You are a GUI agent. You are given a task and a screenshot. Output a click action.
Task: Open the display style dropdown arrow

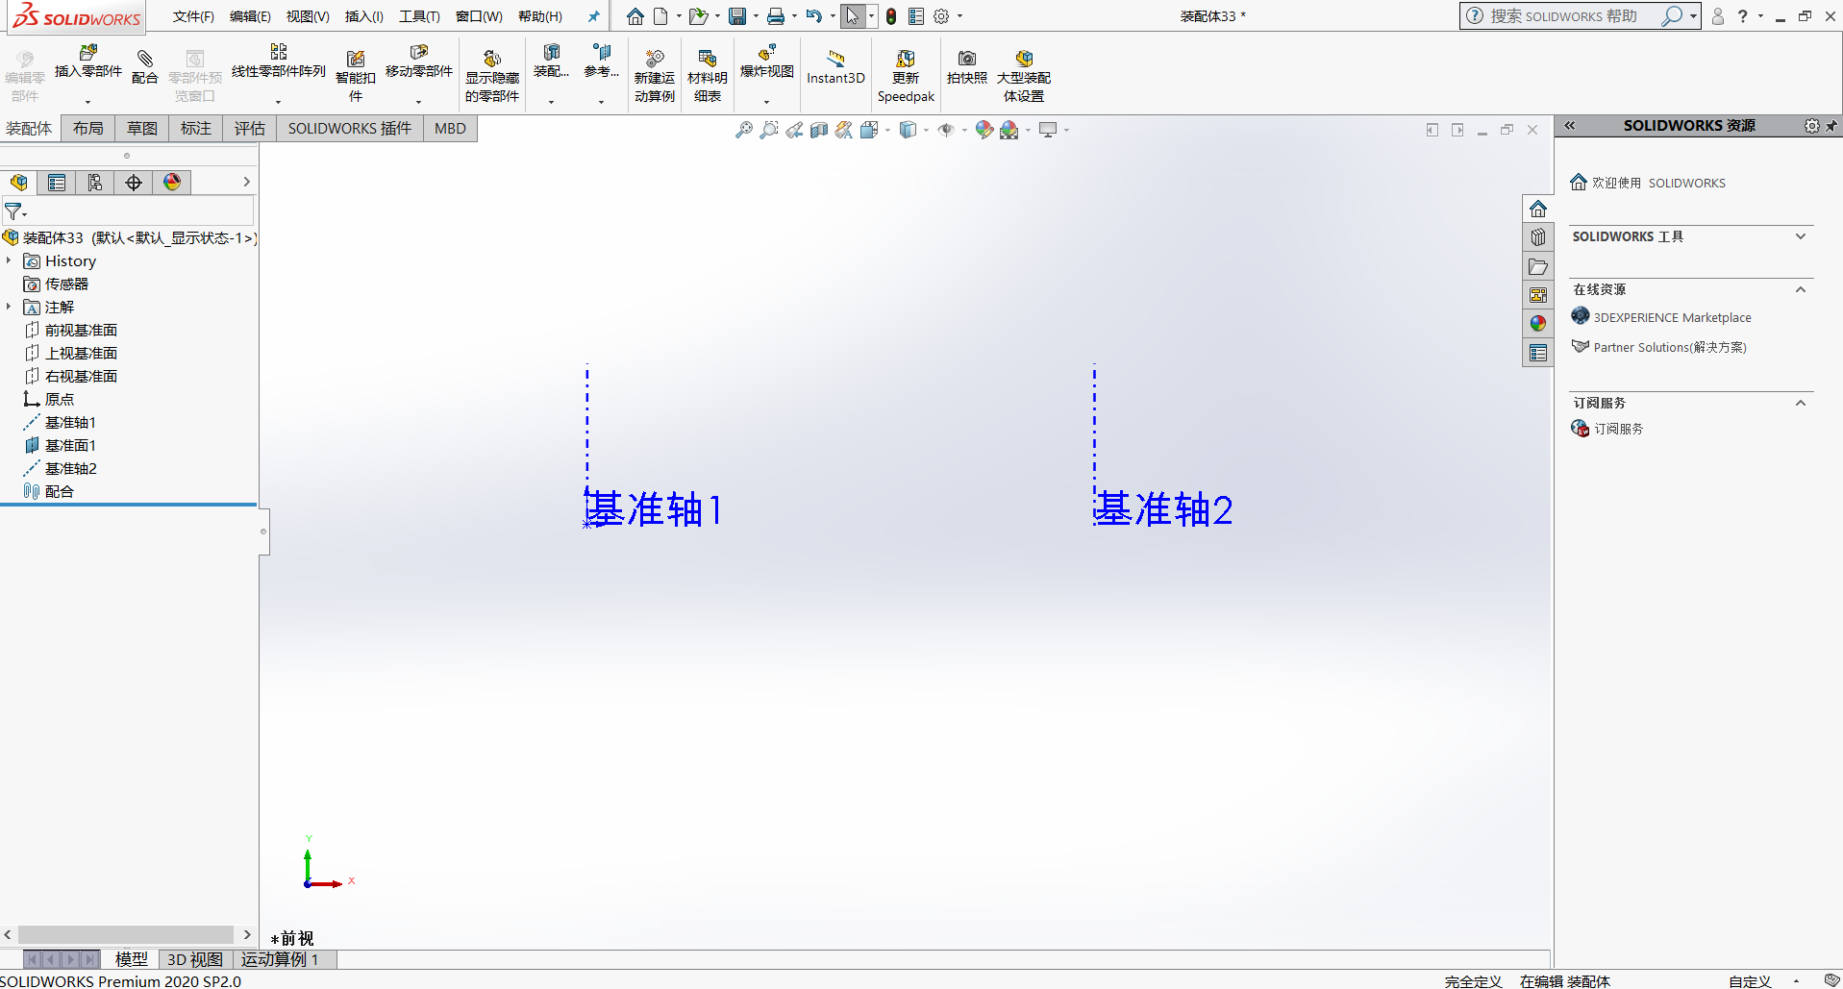pos(927,129)
